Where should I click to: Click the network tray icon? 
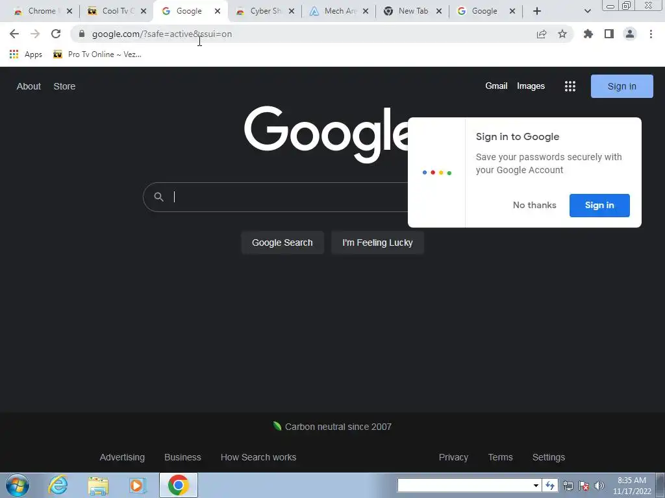point(568,486)
